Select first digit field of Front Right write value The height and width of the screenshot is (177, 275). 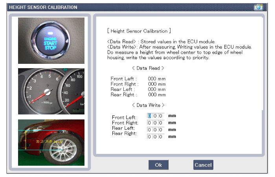coord(150,123)
